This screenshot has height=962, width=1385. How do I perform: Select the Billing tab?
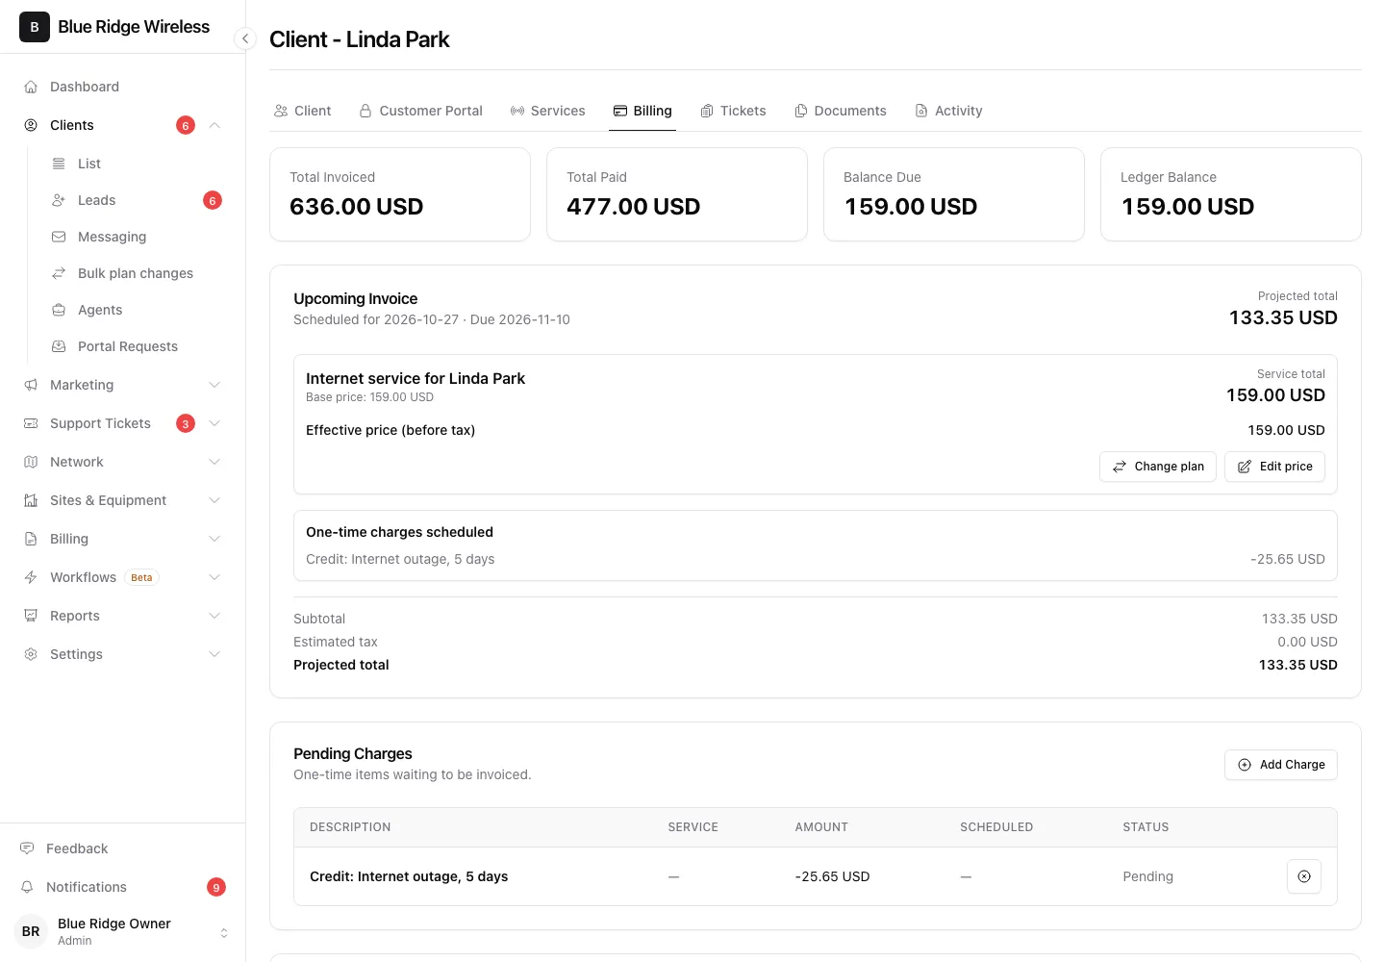(x=642, y=111)
